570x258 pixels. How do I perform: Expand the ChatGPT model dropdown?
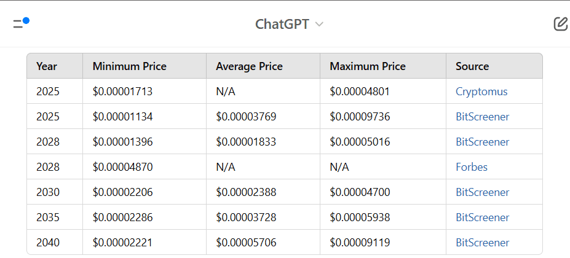[x=289, y=24]
